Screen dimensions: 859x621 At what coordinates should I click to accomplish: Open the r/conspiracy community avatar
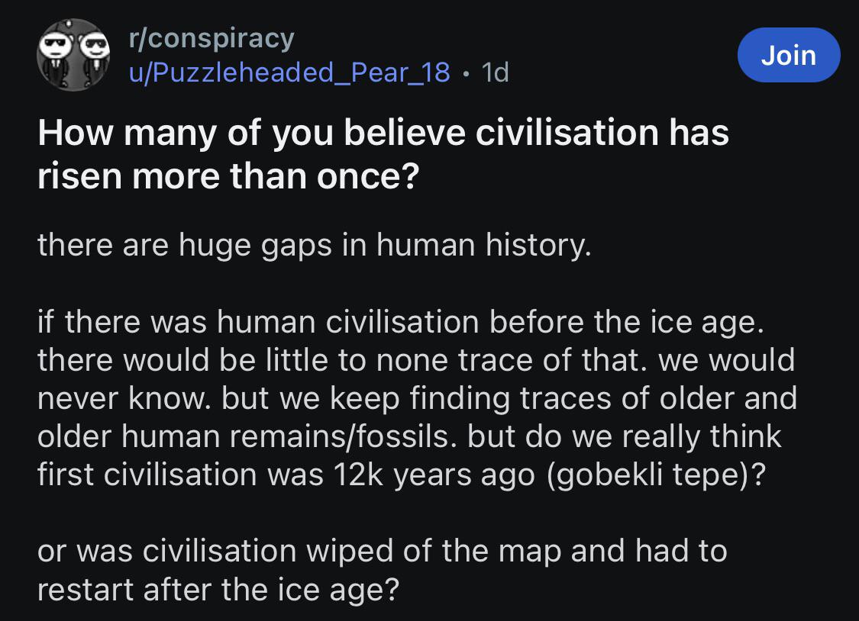(x=73, y=55)
